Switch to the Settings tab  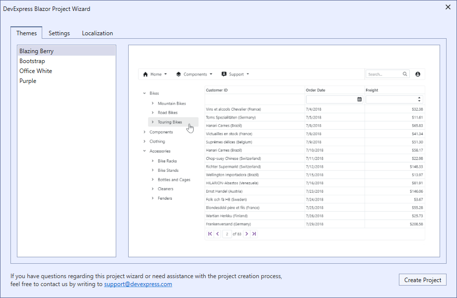[59, 33]
